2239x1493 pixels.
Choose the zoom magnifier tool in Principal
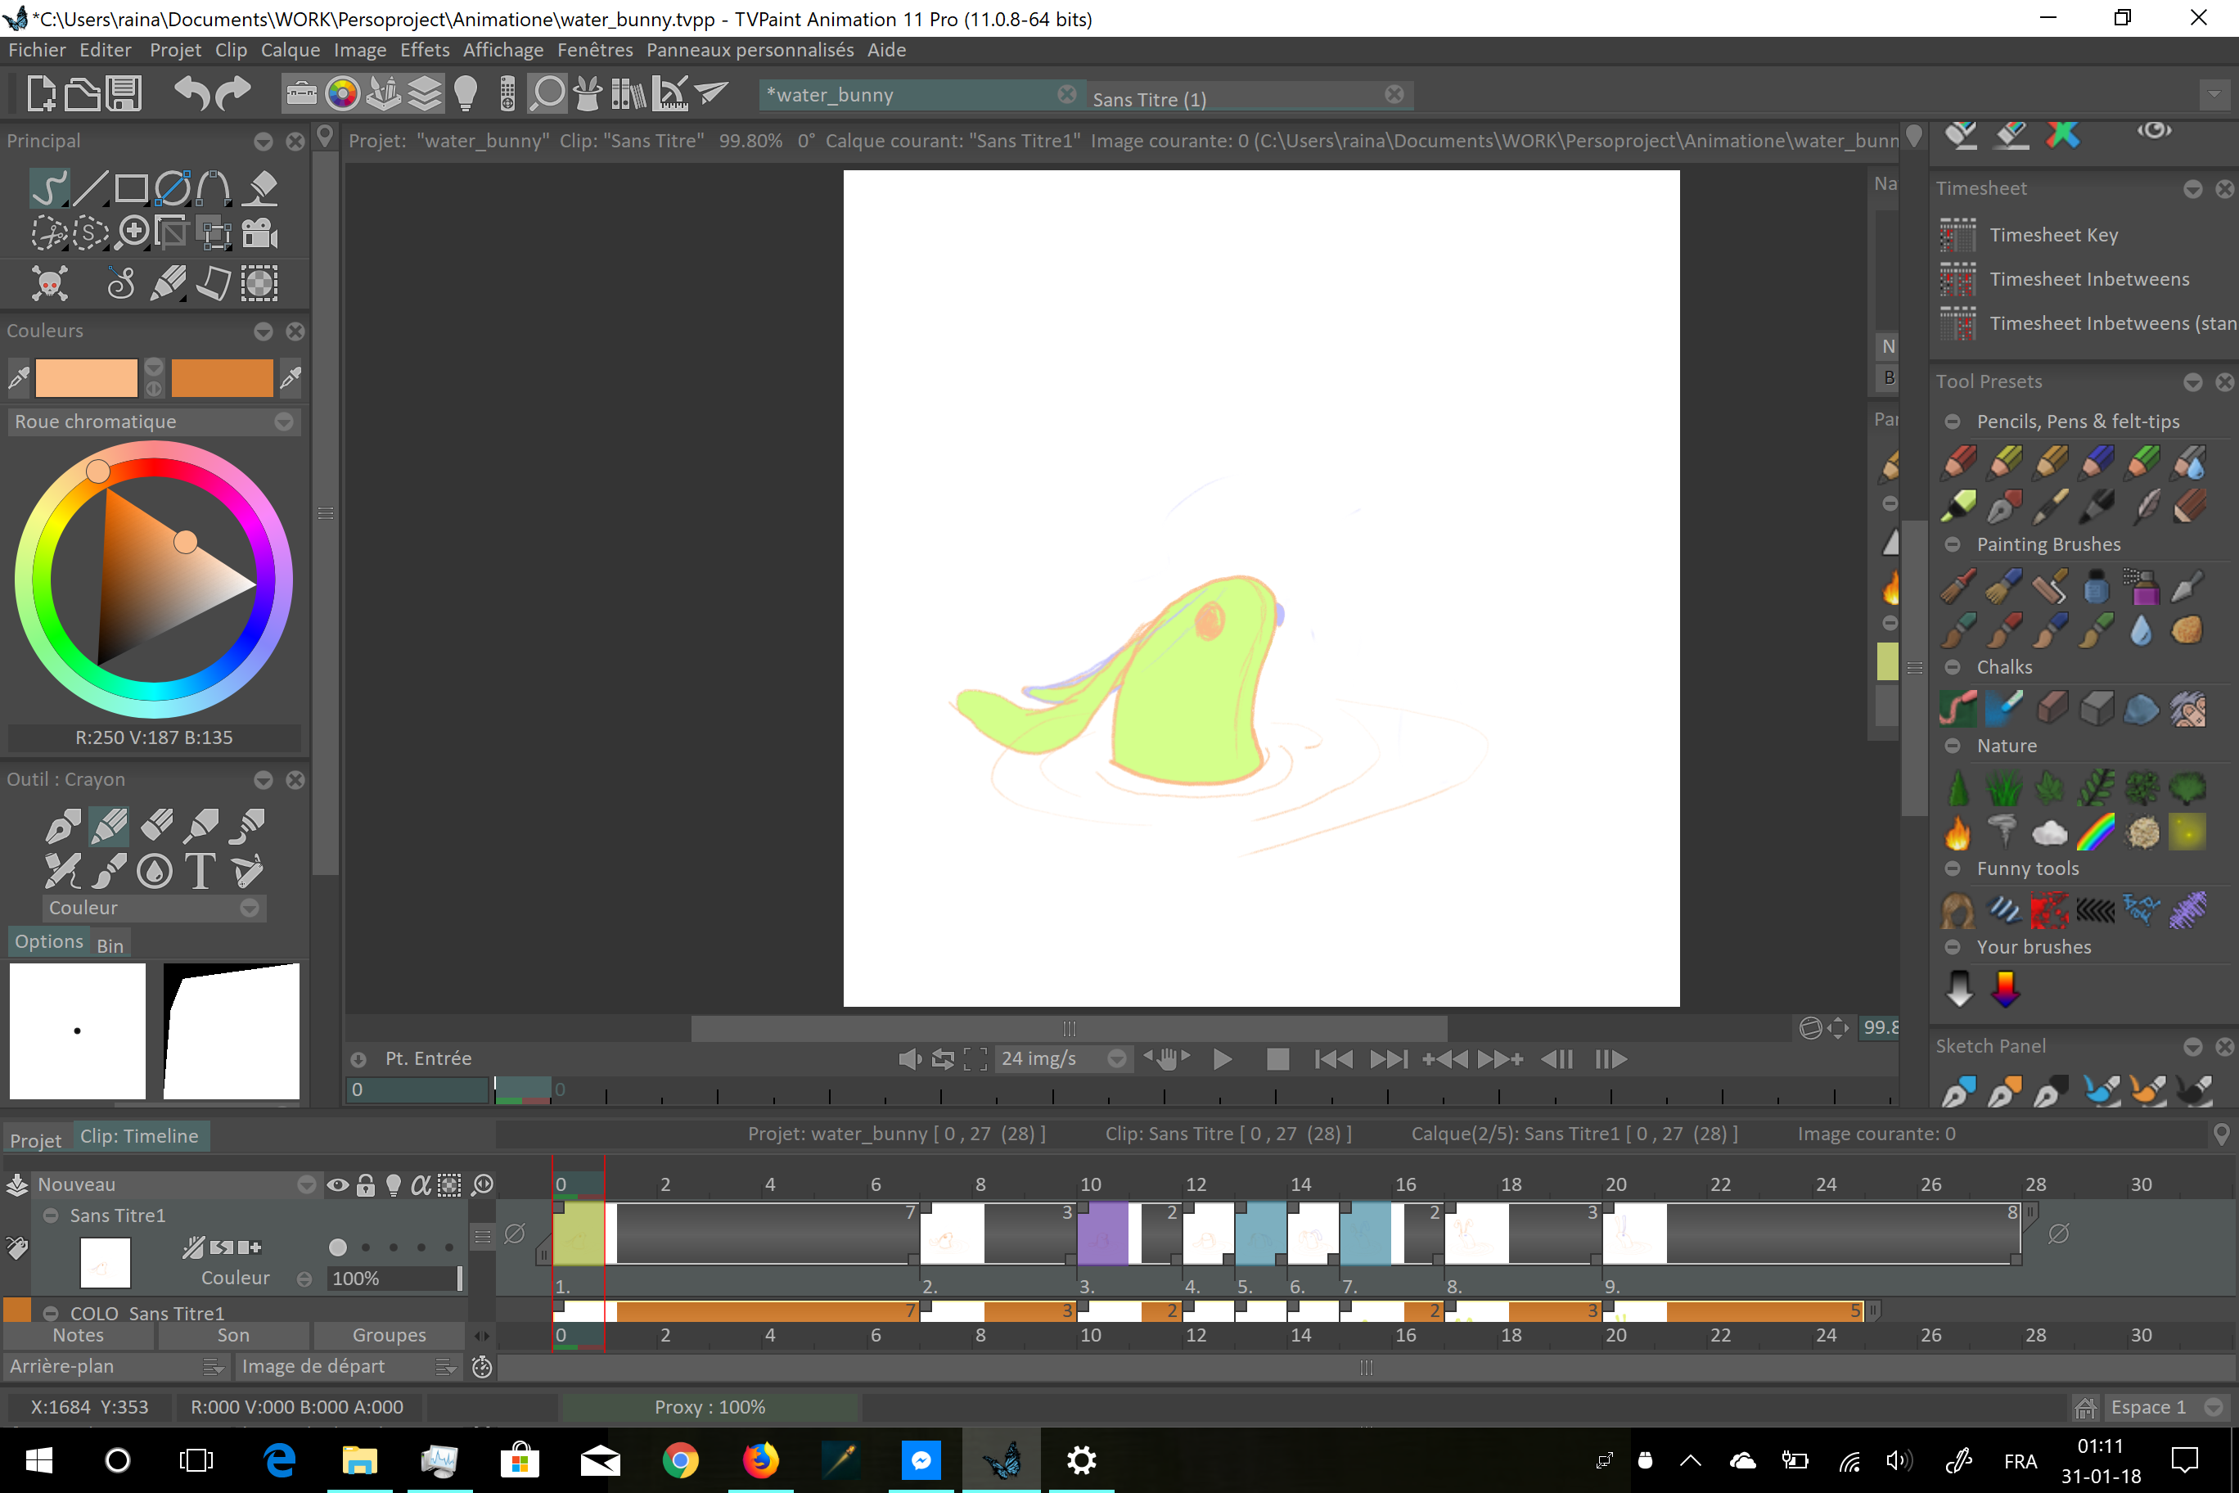click(133, 232)
